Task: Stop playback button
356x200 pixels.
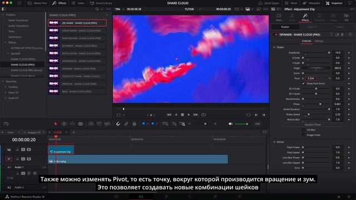Action: (x=182, y=115)
